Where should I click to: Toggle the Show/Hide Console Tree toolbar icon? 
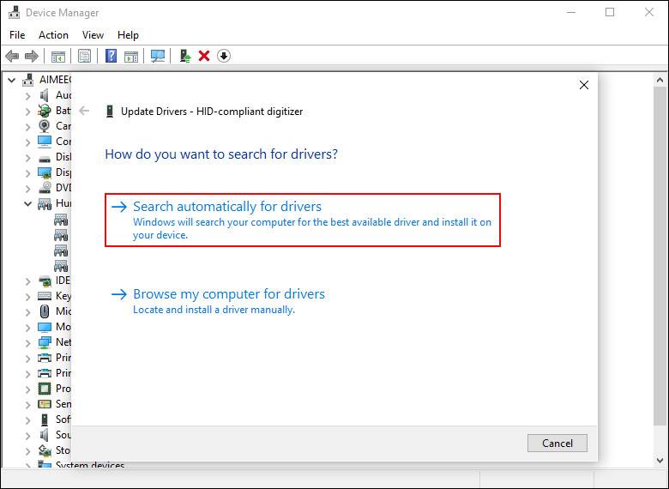[x=58, y=56]
